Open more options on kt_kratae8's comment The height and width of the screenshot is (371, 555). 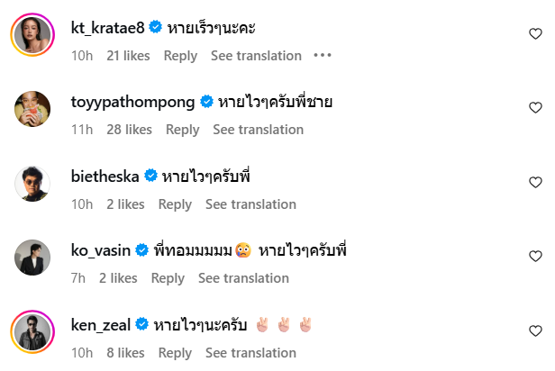323,56
